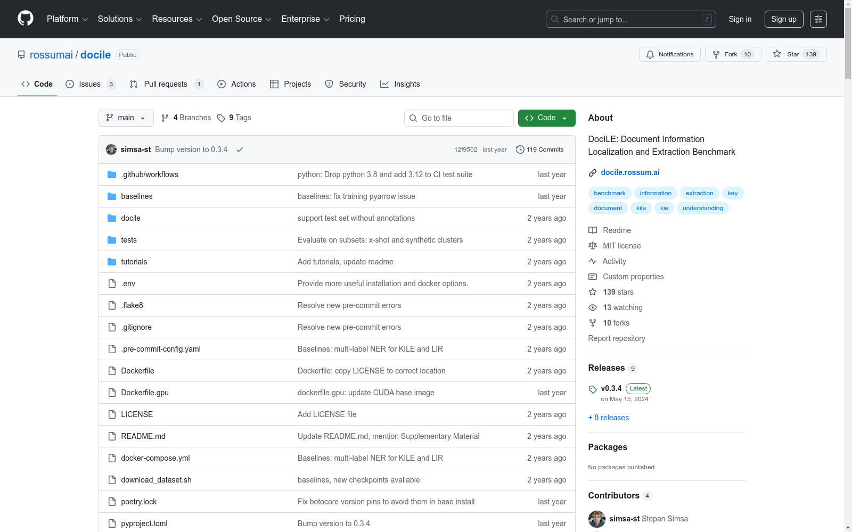Viewport: 852px width, 532px height.
Task: Switch to the Pull requests tab
Action: [x=167, y=84]
